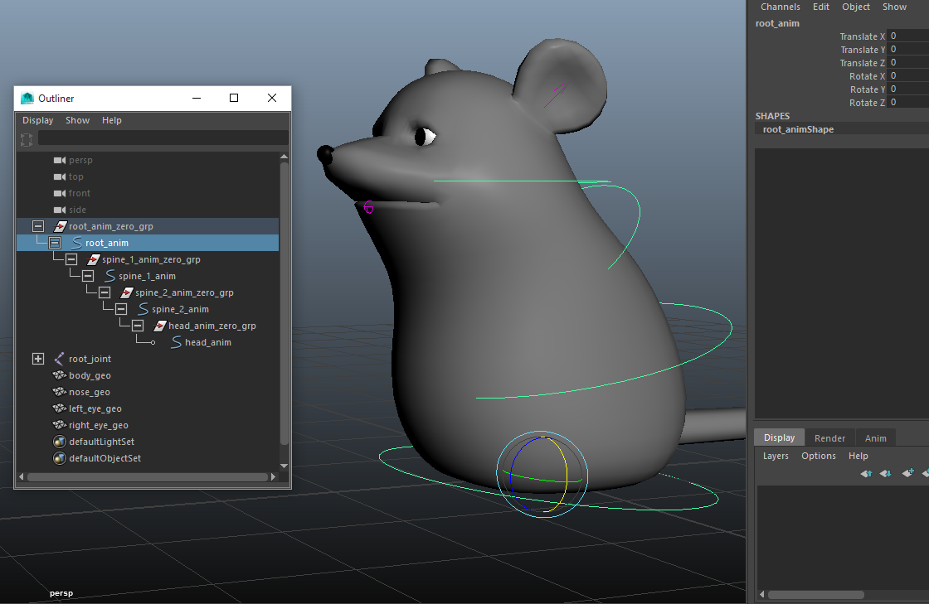
Task: Click the body_geo mesh icon
Action: [59, 375]
